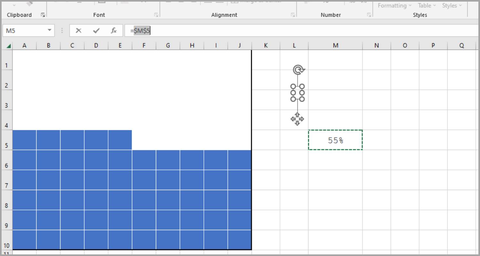Open the Alignment dialog launcher
The height and width of the screenshot is (256, 480).
click(292, 15)
